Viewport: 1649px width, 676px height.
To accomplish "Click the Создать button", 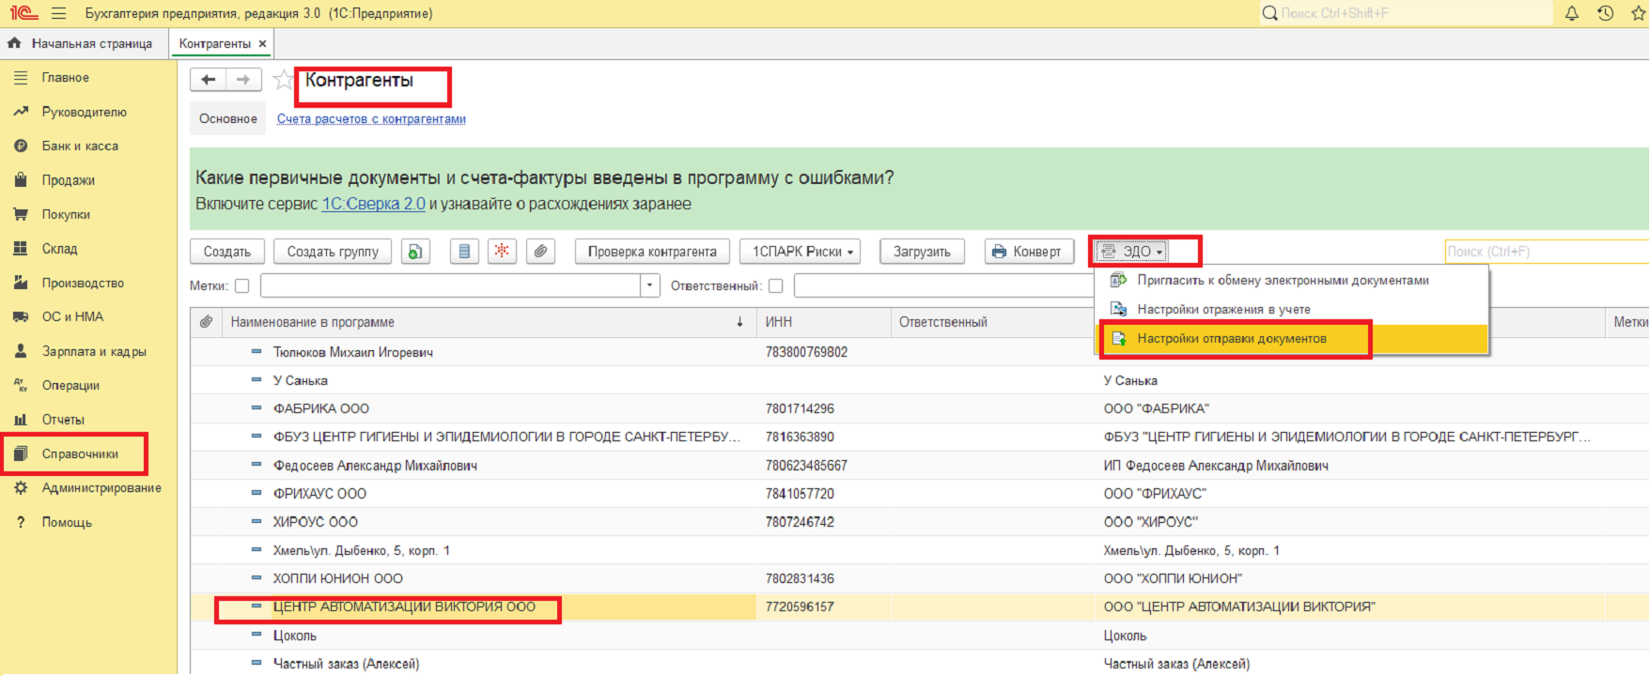I will pos(227,252).
